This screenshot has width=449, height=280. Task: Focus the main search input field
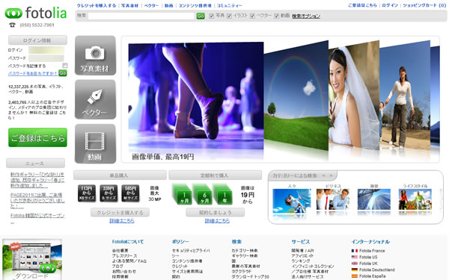[x=141, y=16]
